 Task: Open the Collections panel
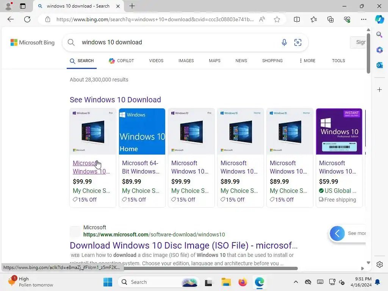(x=330, y=19)
